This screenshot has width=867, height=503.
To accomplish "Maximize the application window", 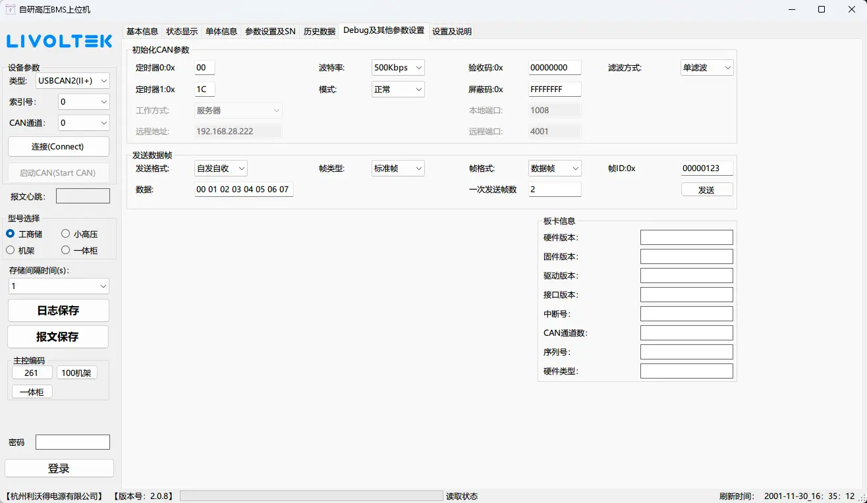I will point(822,10).
